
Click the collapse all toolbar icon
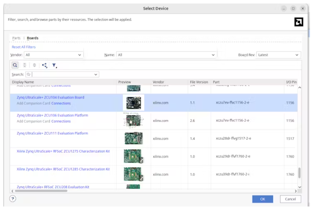[24, 65]
